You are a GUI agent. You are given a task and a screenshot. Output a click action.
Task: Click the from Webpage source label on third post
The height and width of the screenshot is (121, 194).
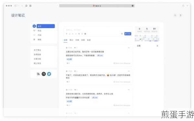click(122, 105)
